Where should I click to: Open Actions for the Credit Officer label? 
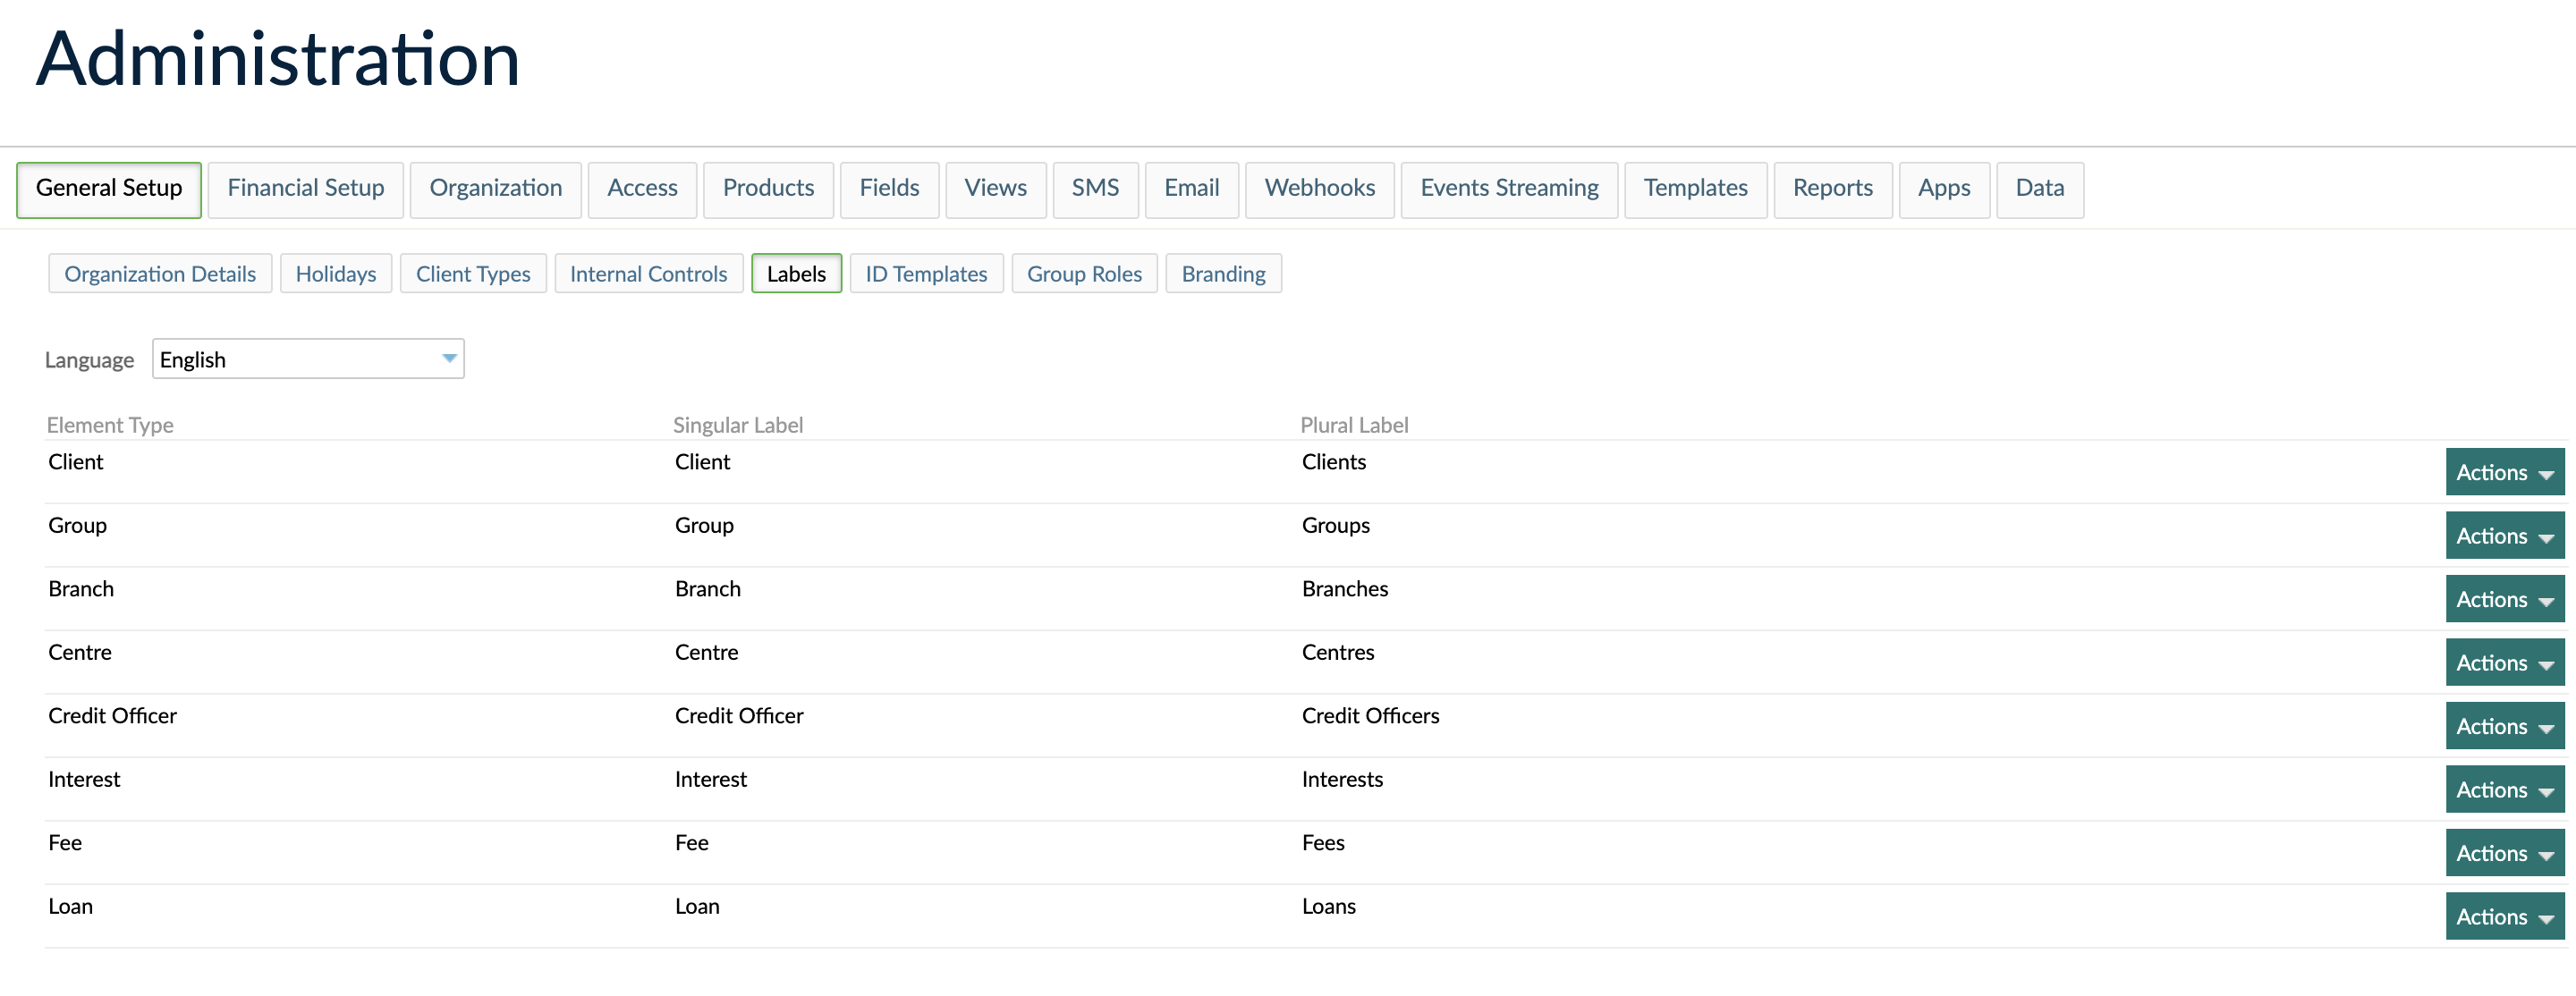[2504, 725]
